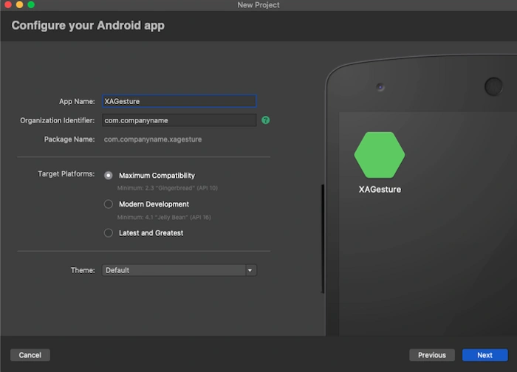Focus the App Name input field
The image size is (517, 372).
[179, 101]
